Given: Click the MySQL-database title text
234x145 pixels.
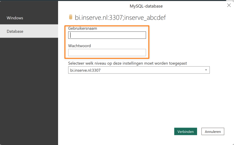Looking at the screenshot, I should point(146,6).
